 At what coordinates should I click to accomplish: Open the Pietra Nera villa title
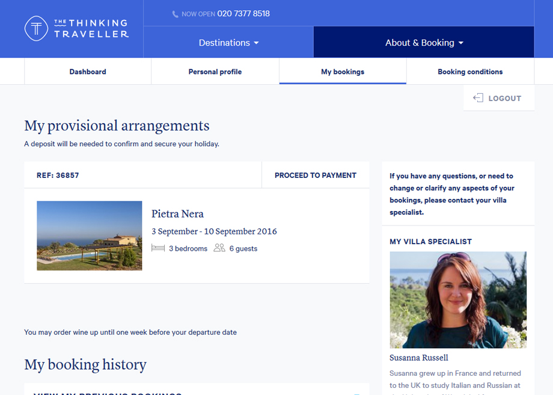click(177, 213)
